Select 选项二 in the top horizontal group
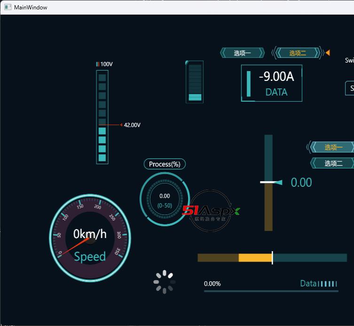 pyautogui.click(x=298, y=53)
